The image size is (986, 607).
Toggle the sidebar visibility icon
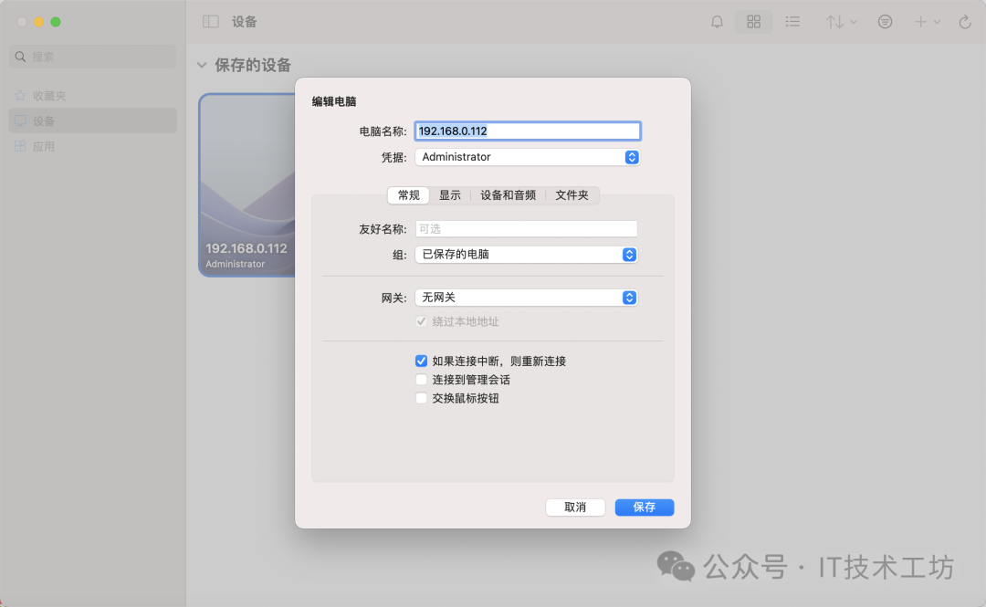click(x=211, y=21)
